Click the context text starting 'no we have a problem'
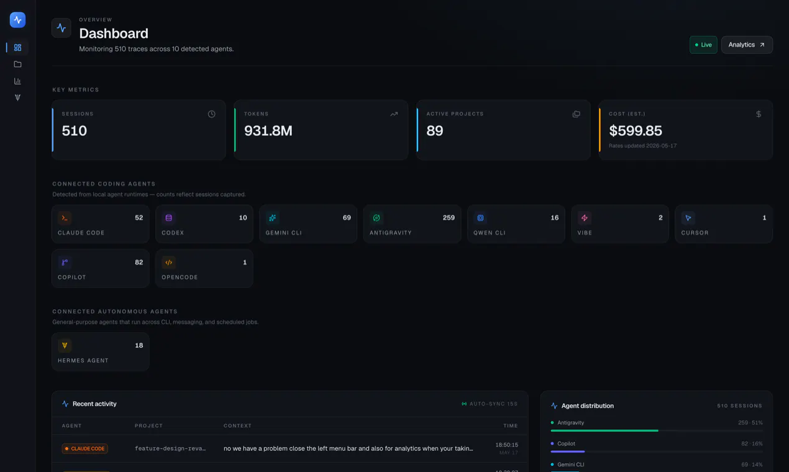 (349, 448)
